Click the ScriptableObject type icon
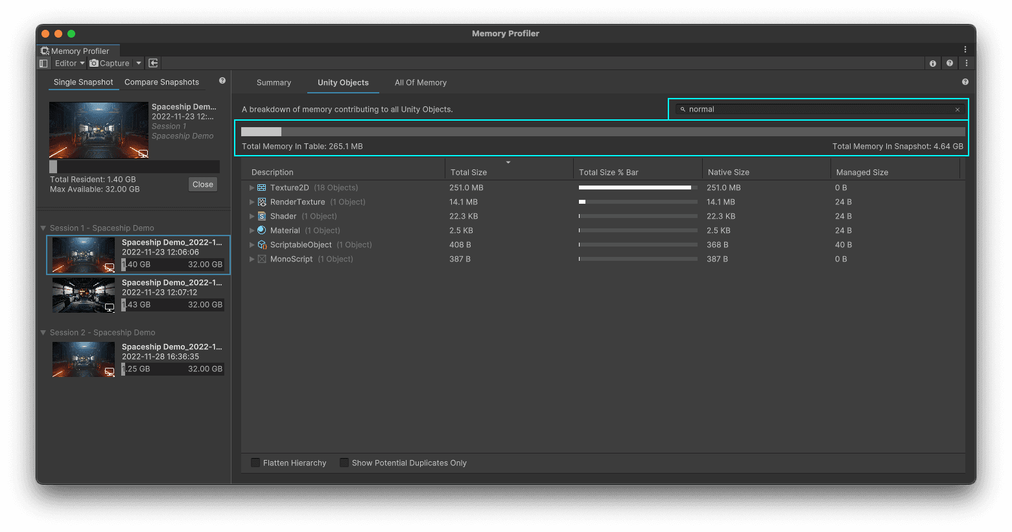 pos(262,245)
